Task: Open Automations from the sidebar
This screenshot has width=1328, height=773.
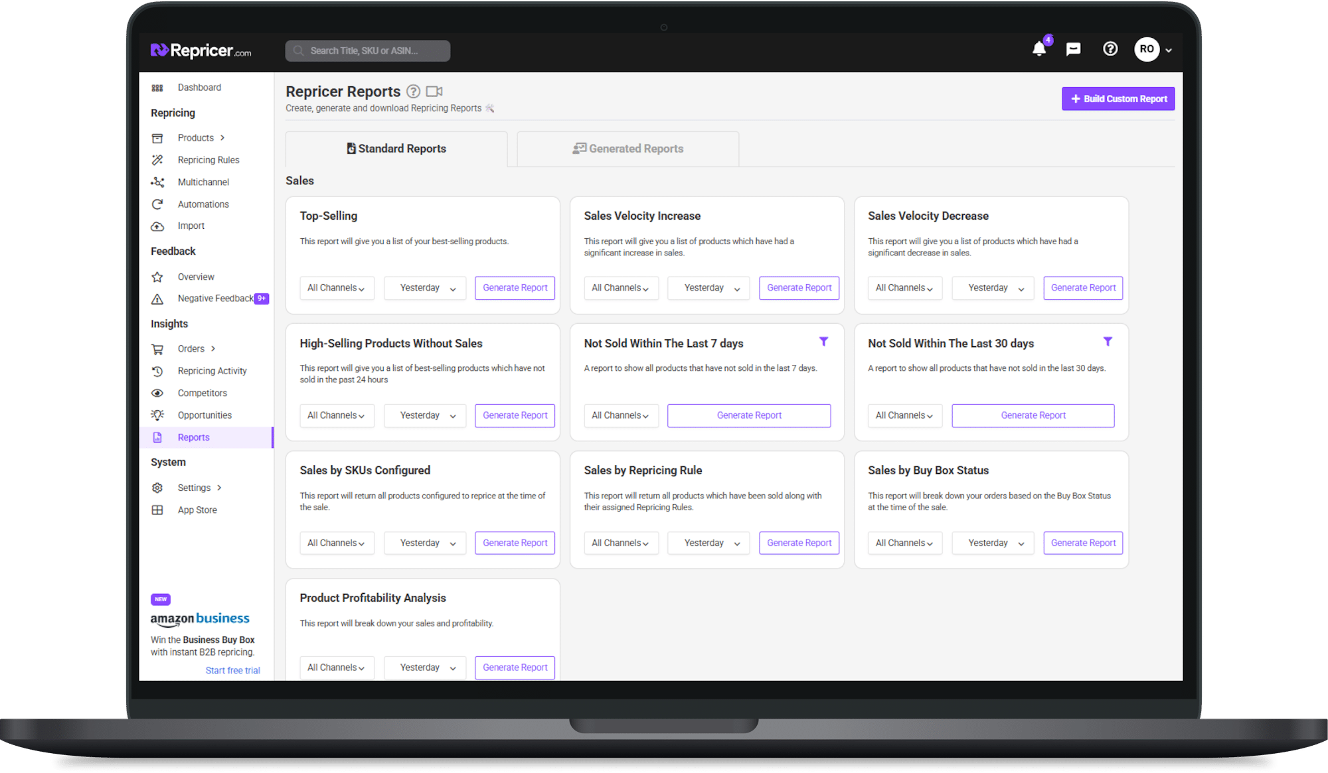Action: pyautogui.click(x=203, y=204)
